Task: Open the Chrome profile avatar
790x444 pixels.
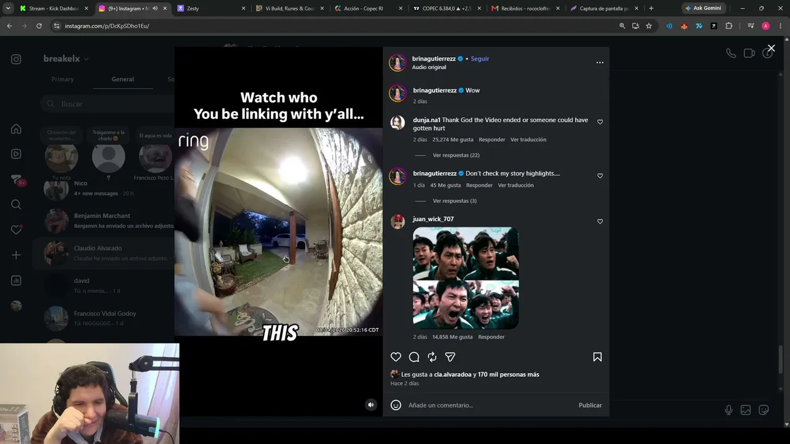Action: pyautogui.click(x=765, y=26)
